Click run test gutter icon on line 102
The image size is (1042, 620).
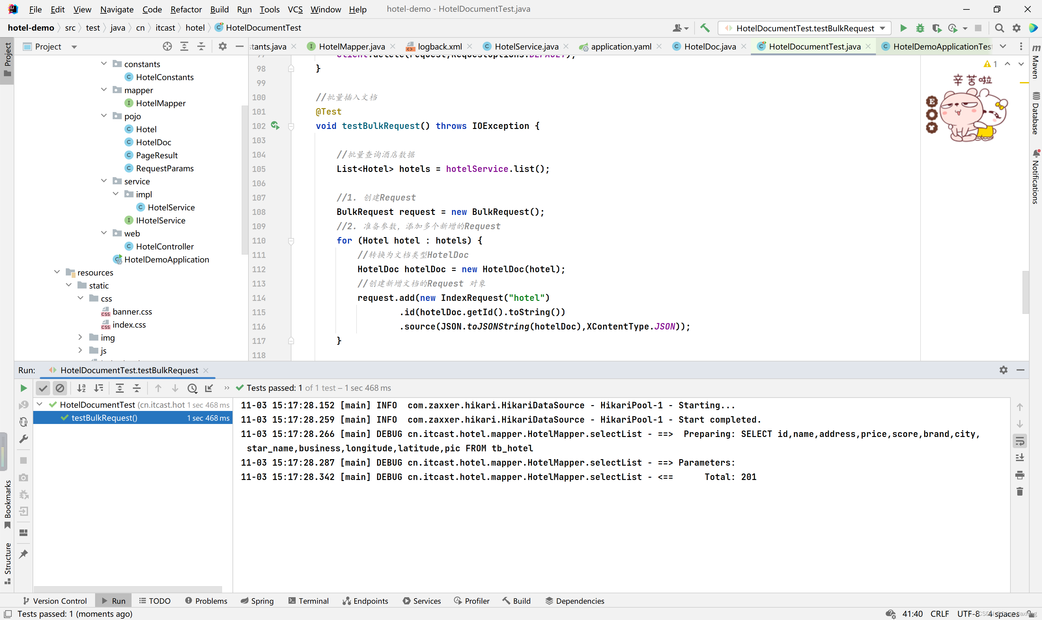(275, 125)
